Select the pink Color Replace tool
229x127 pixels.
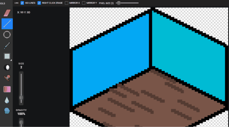click(x=7, y=89)
